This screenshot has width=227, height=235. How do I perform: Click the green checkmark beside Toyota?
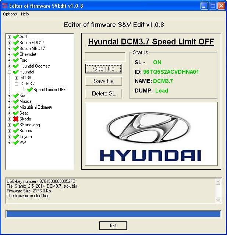pyautogui.click(x=16, y=137)
